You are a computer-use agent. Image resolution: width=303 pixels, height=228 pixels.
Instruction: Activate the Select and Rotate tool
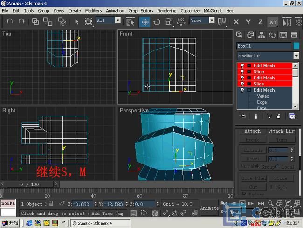pos(157,21)
